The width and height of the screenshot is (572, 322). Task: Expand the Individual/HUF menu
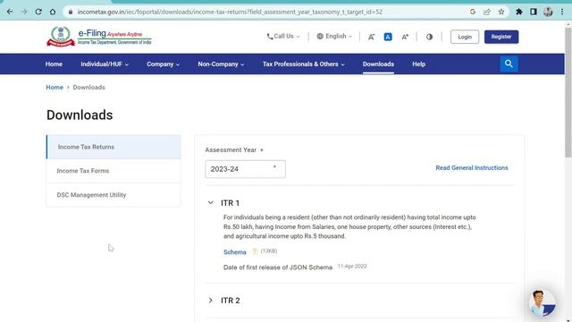pyautogui.click(x=105, y=64)
